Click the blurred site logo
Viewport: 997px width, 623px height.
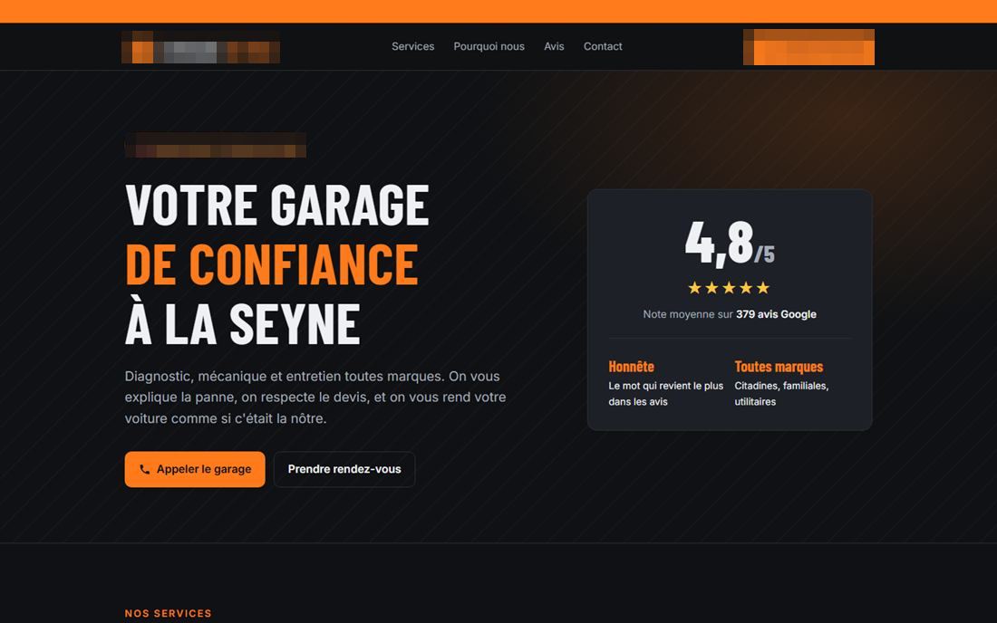200,47
